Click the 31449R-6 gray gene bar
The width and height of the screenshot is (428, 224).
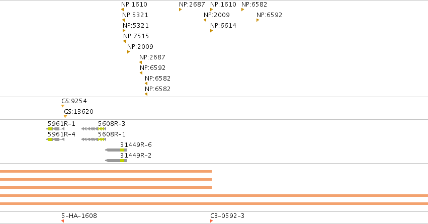pos(116,150)
